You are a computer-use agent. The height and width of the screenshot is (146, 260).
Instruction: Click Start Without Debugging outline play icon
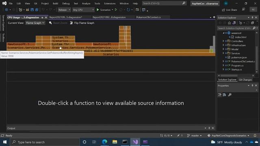[116, 10]
